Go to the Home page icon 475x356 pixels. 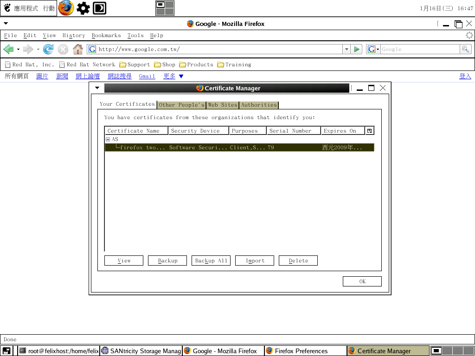(x=78, y=49)
